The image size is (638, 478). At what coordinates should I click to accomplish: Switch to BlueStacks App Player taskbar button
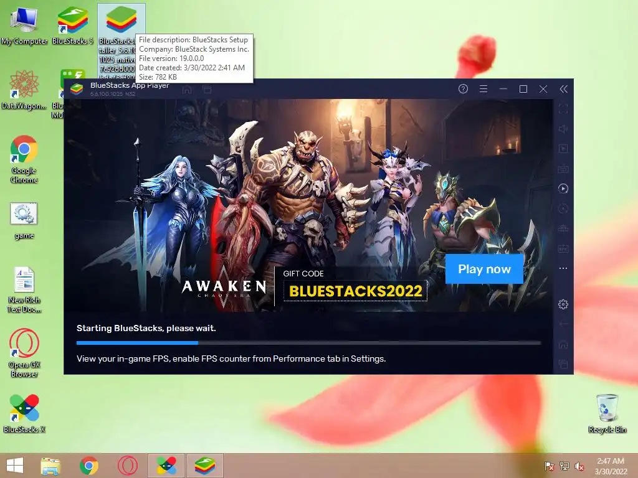click(x=204, y=466)
